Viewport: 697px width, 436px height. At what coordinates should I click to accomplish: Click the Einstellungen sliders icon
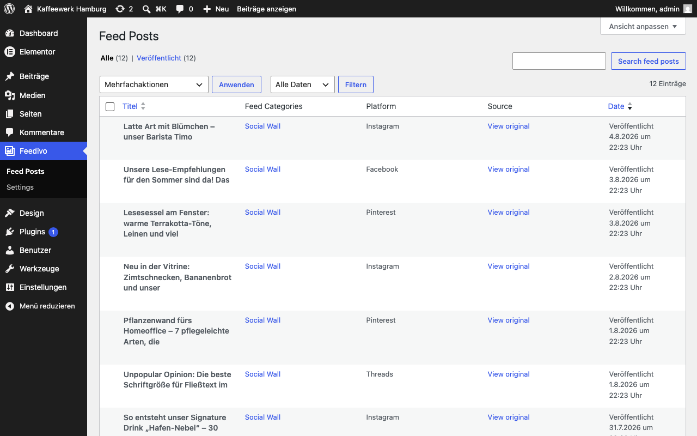[10, 287]
